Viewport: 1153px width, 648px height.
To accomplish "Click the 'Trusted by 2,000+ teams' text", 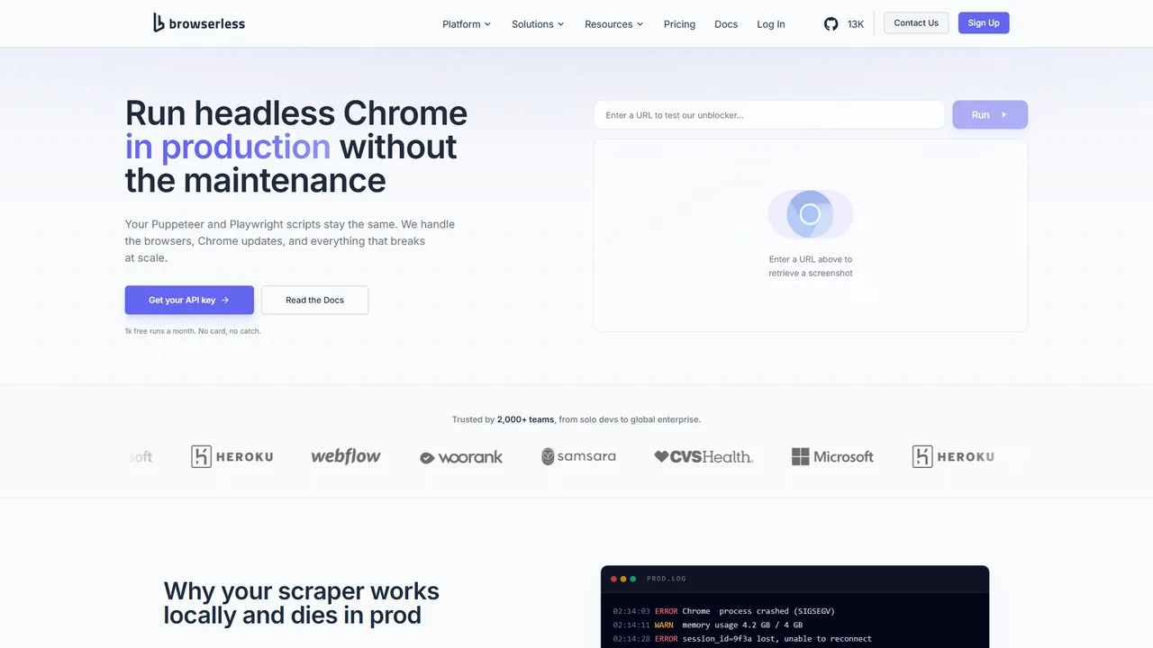I will coord(576,419).
